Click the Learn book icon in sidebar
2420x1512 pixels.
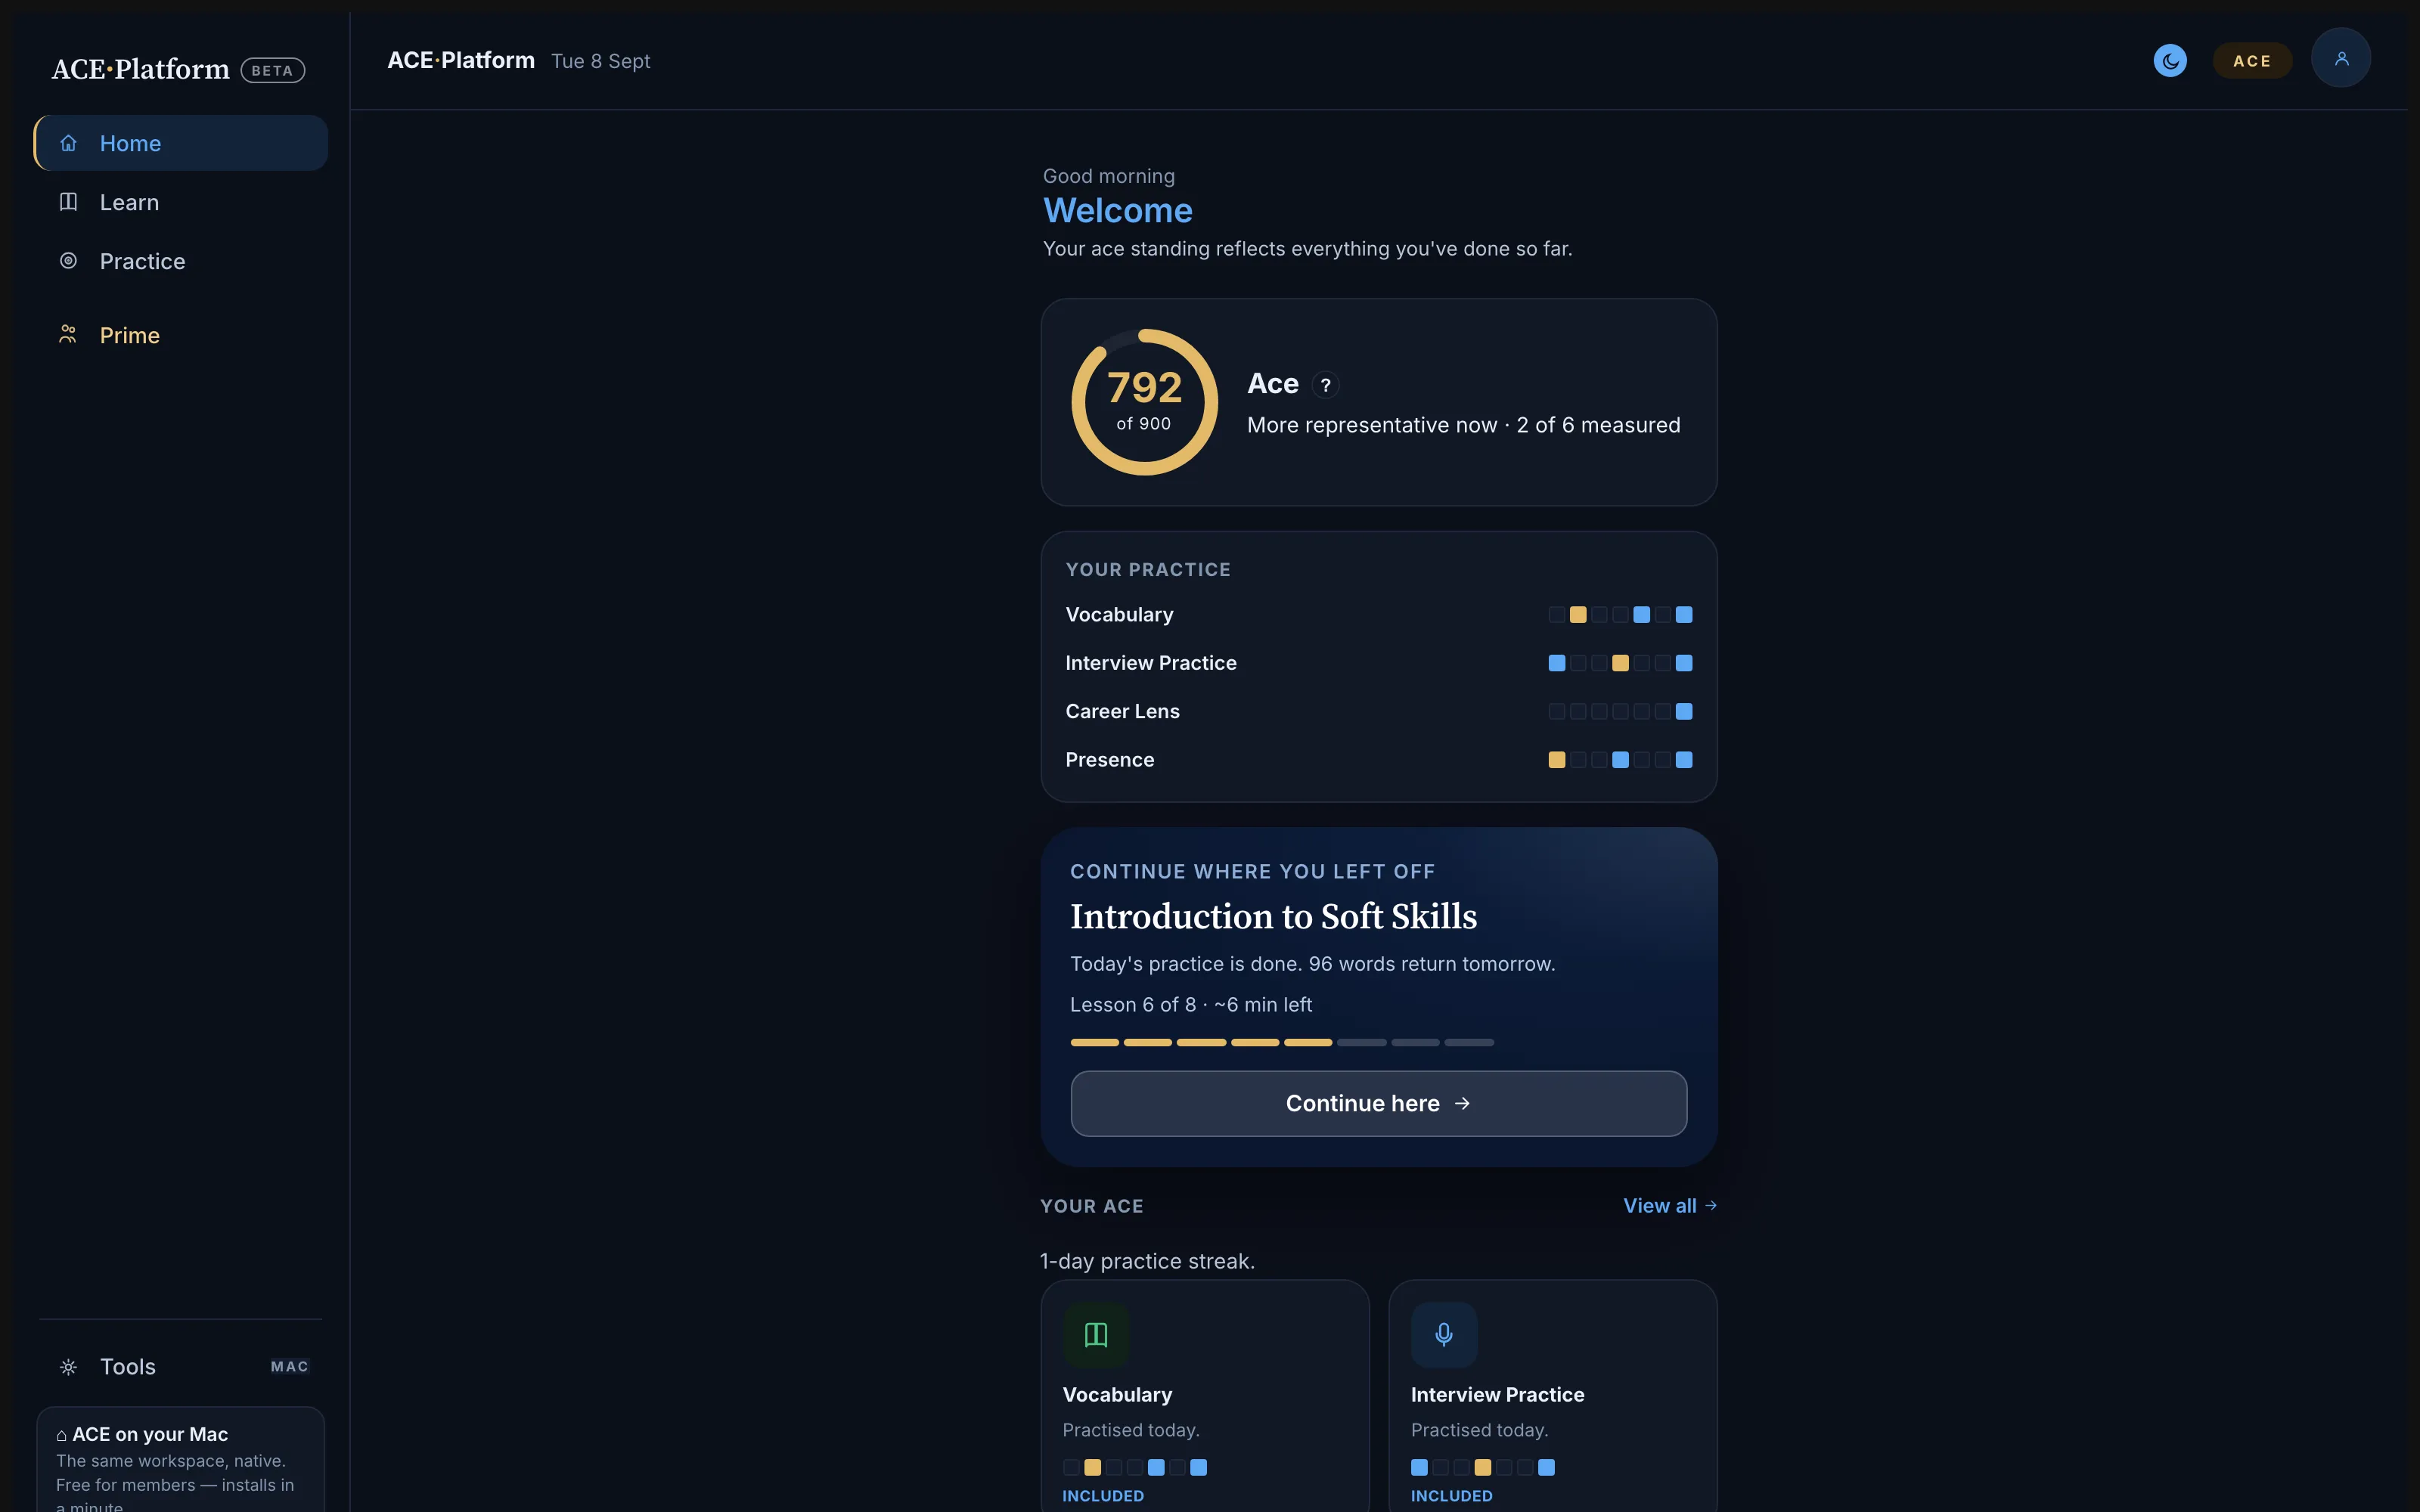click(68, 202)
